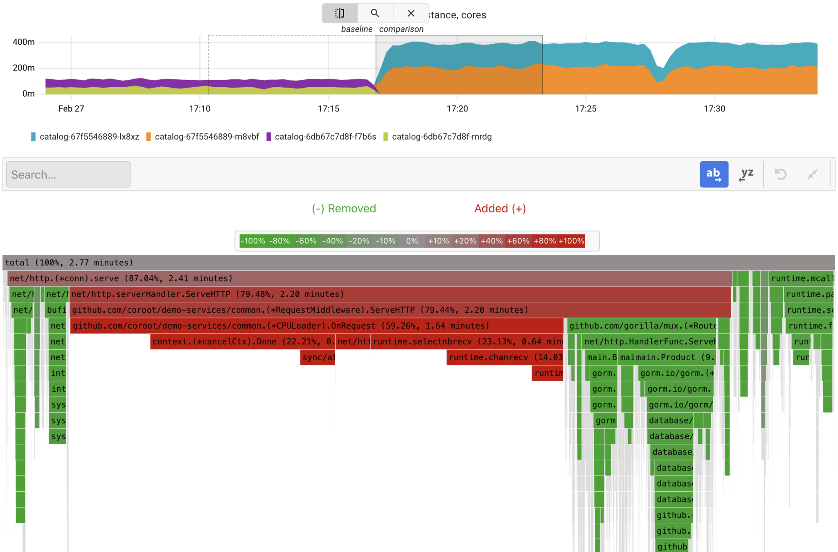Click the runtime.mcall frame
Screen dimensions: 838x552
[801, 279]
